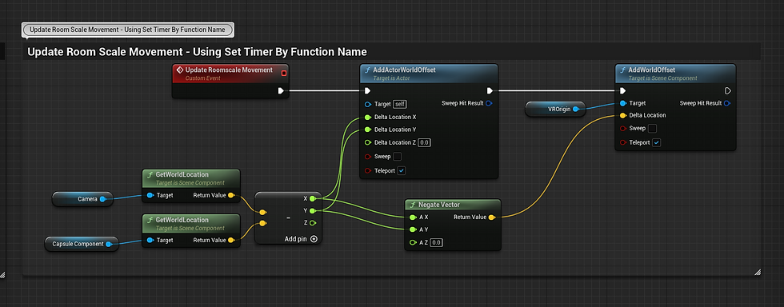
Task: Click the AddWorldOffset input exec pin
Action: point(622,90)
